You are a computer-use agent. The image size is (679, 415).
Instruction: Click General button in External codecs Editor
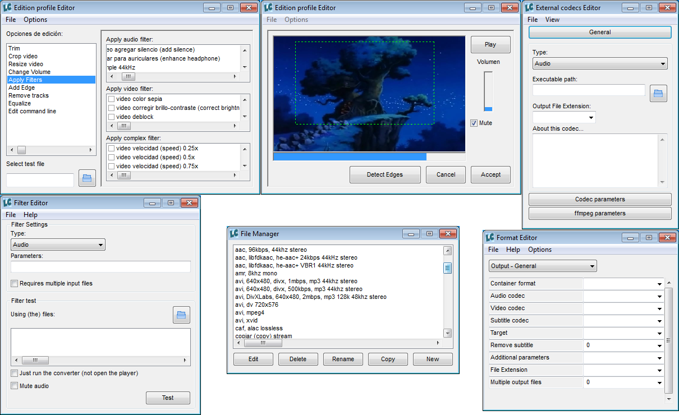coord(600,32)
